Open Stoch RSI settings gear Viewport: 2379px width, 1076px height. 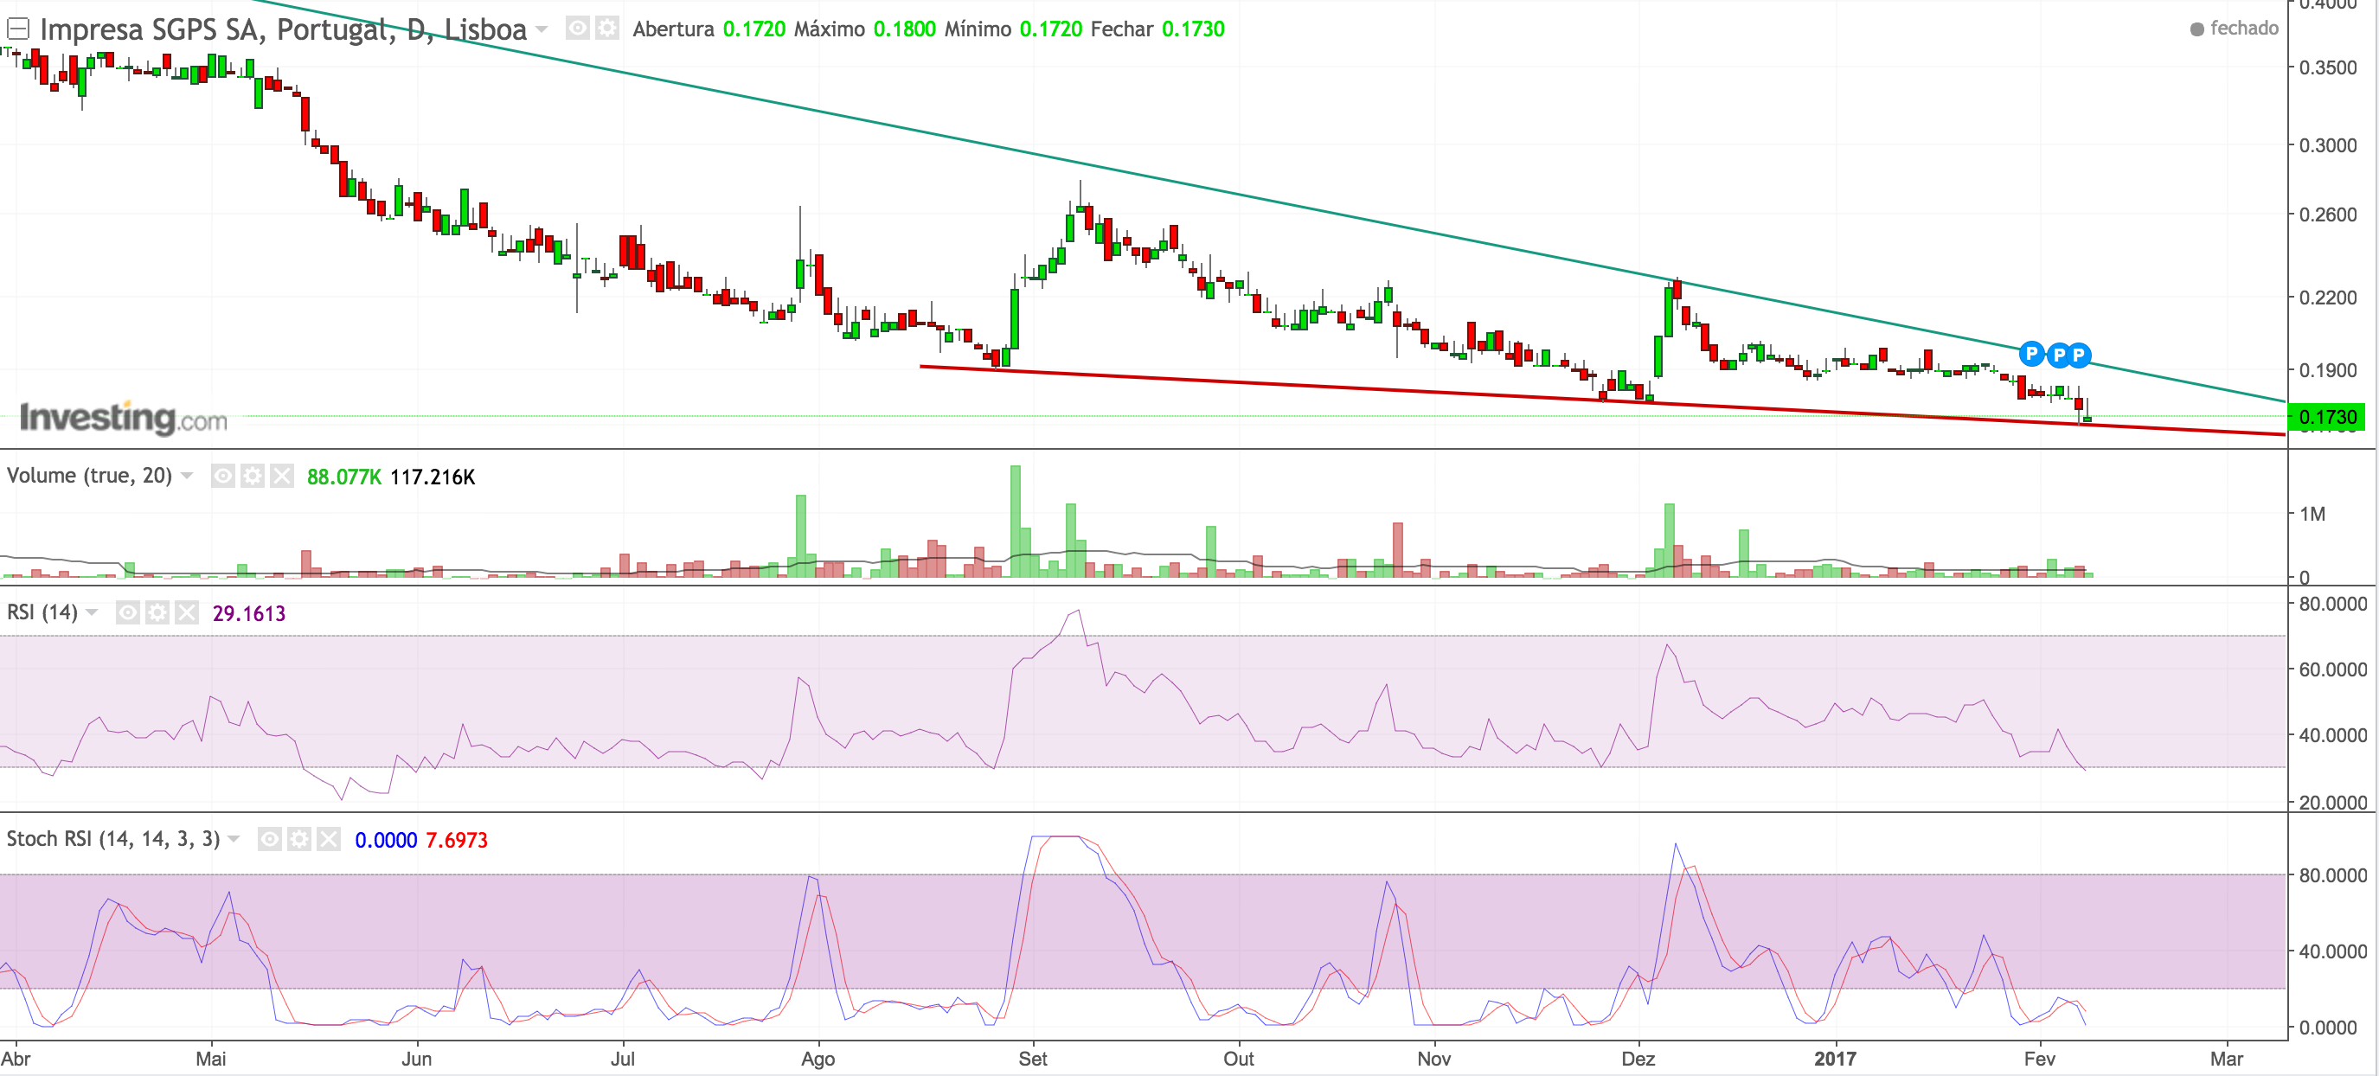298,839
